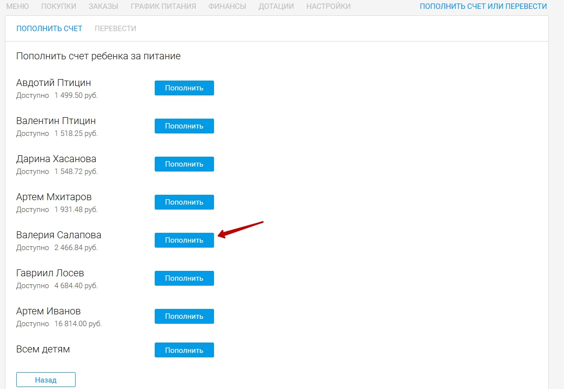The height and width of the screenshot is (389, 564).
Task: Click the balance 2 466.84 руб.
Action: click(76, 248)
